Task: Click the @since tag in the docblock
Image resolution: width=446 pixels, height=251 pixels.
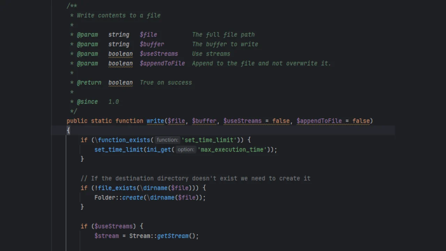Action: (x=87, y=102)
